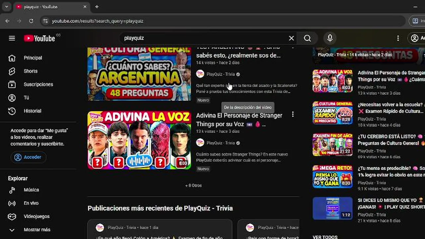Click the YouTube logo
Screen dimensions: 425x239
pos(40,38)
